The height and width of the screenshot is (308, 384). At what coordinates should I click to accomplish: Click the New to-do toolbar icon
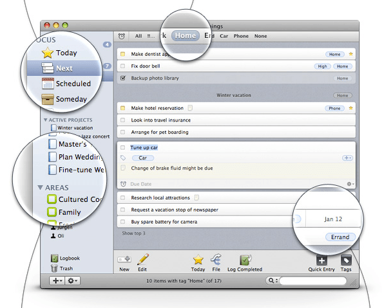(124, 259)
